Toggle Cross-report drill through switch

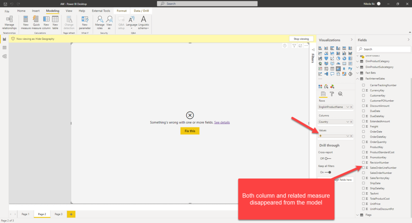[328, 159]
